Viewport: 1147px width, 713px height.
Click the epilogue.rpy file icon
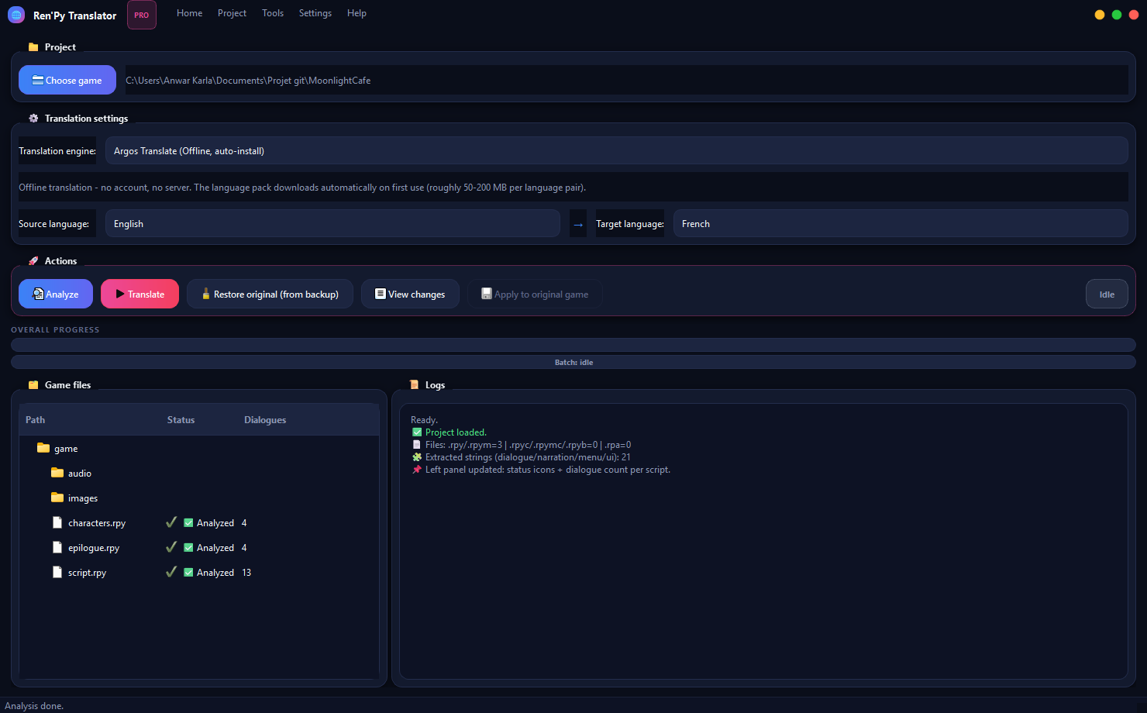[57, 547]
